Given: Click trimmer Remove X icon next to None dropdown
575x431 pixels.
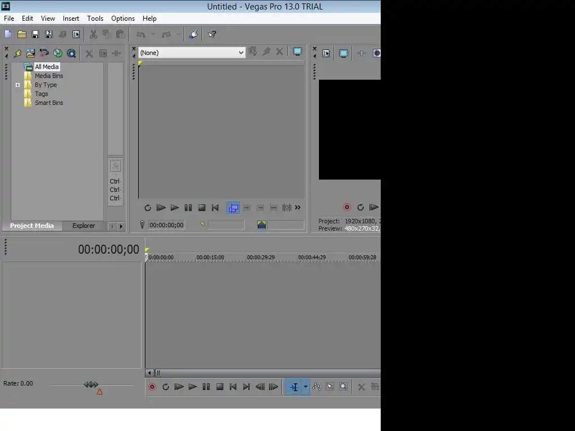Looking at the screenshot, I should (280, 52).
